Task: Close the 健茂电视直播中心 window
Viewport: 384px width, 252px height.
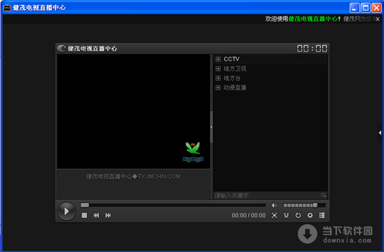Action: coord(377,8)
